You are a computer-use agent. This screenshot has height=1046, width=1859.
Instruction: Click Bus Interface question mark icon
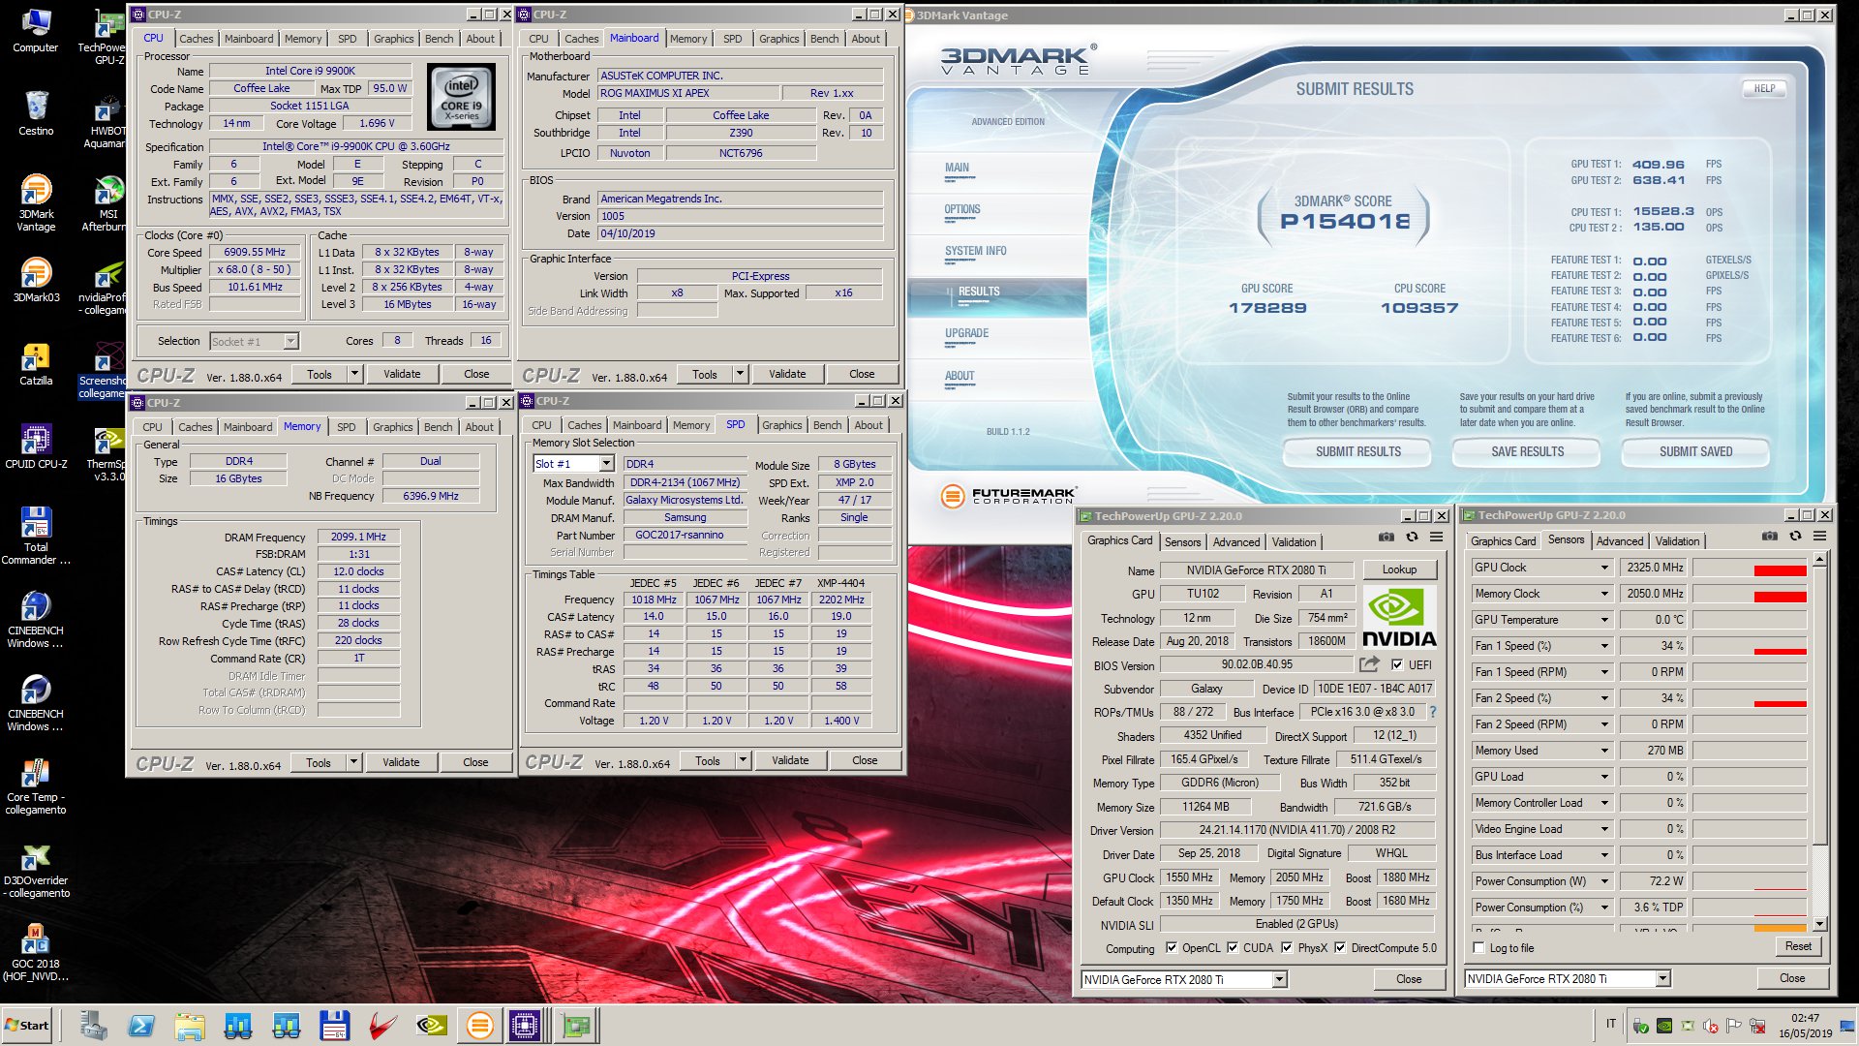click(x=1433, y=712)
